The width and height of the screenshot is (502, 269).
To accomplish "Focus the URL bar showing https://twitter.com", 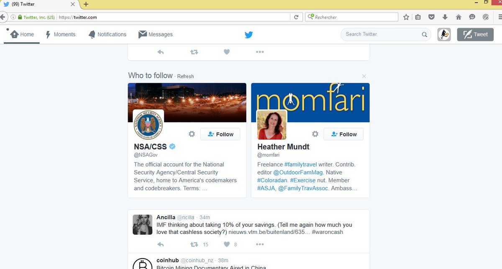I will coord(174,17).
